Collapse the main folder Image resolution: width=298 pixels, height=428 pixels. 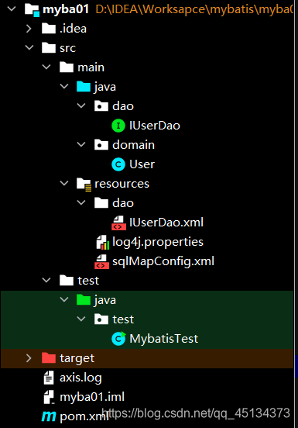pos(46,67)
